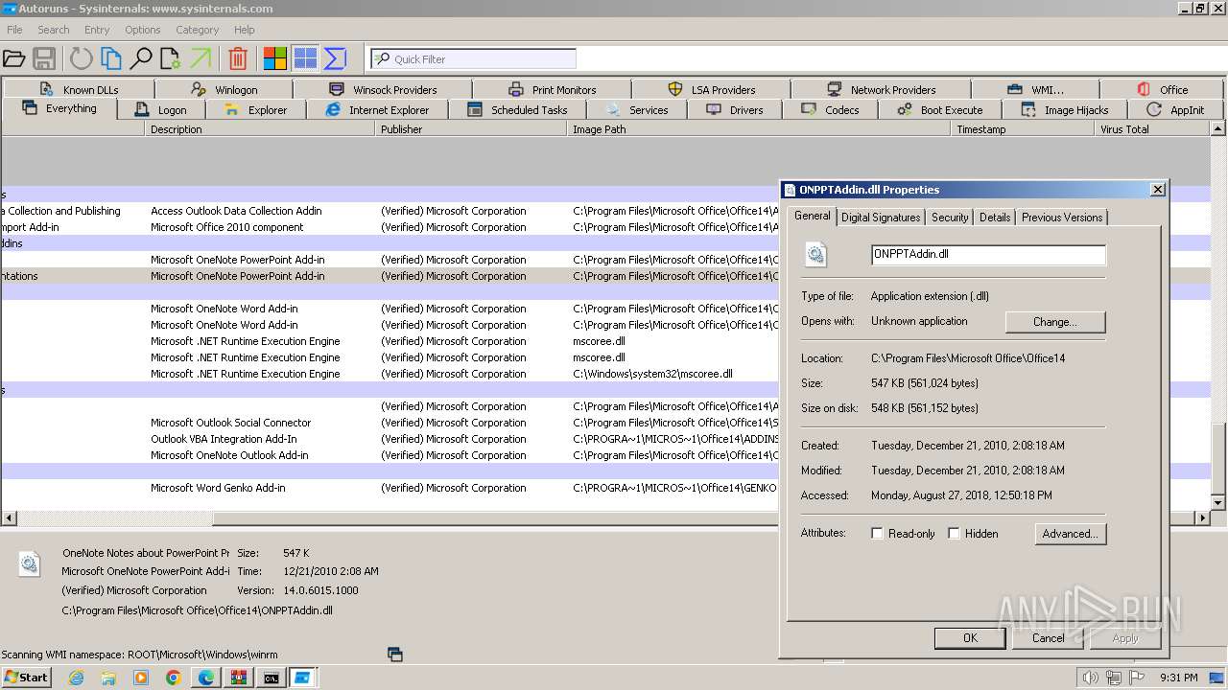
Task: Select the Everything tab
Action: pos(59,108)
